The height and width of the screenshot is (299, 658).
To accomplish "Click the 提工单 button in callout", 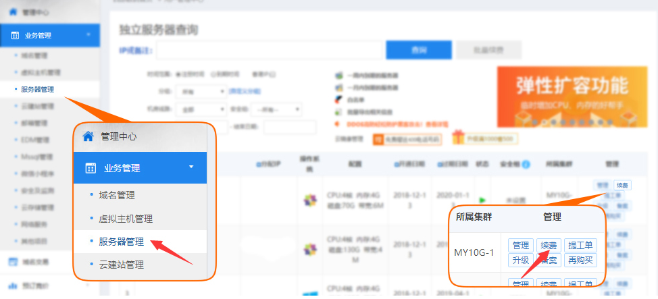I will tap(580, 245).
